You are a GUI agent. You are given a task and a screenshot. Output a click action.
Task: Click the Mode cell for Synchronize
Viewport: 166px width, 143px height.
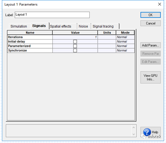[125, 51]
